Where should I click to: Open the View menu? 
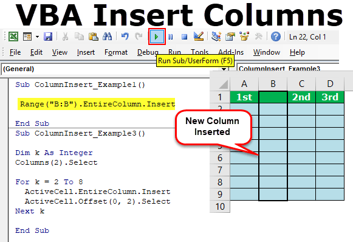pyautogui.click(x=60, y=52)
